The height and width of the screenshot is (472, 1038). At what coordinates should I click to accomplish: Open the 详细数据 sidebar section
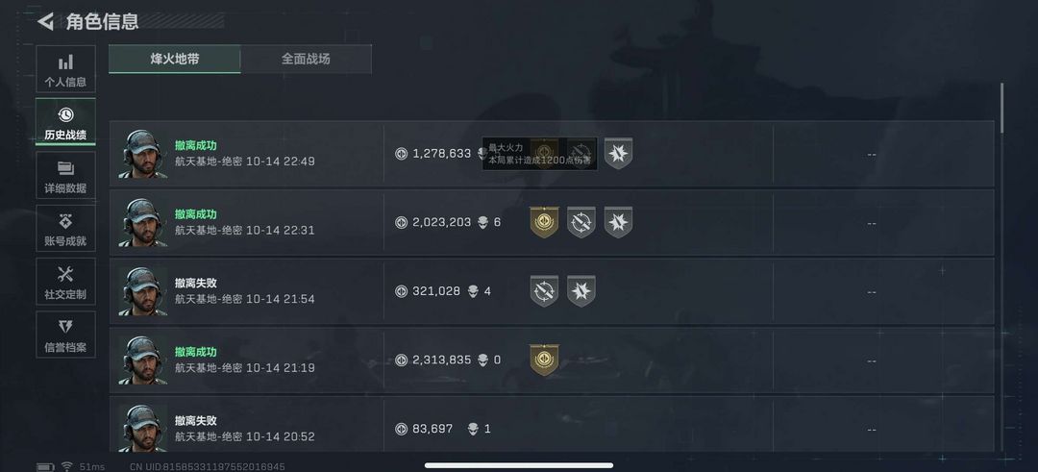(65, 175)
